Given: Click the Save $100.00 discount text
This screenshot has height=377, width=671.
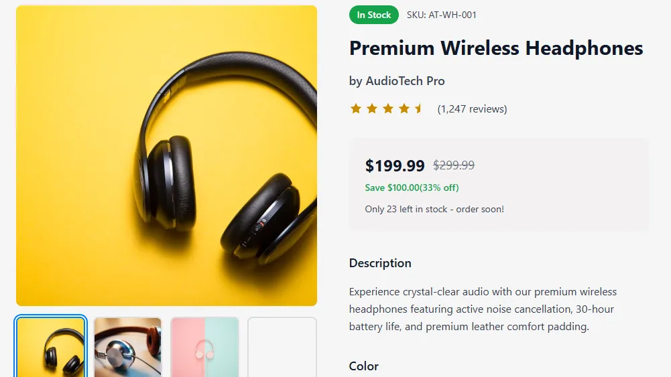Looking at the screenshot, I should tap(412, 187).
